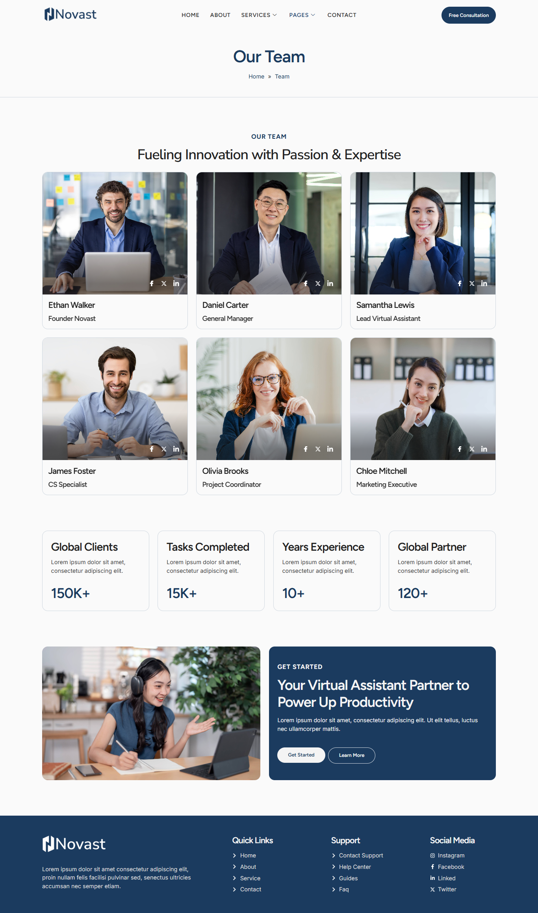The height and width of the screenshot is (913, 538).
Task: Open Chloe Mitchell's X icon
Action: click(x=472, y=449)
